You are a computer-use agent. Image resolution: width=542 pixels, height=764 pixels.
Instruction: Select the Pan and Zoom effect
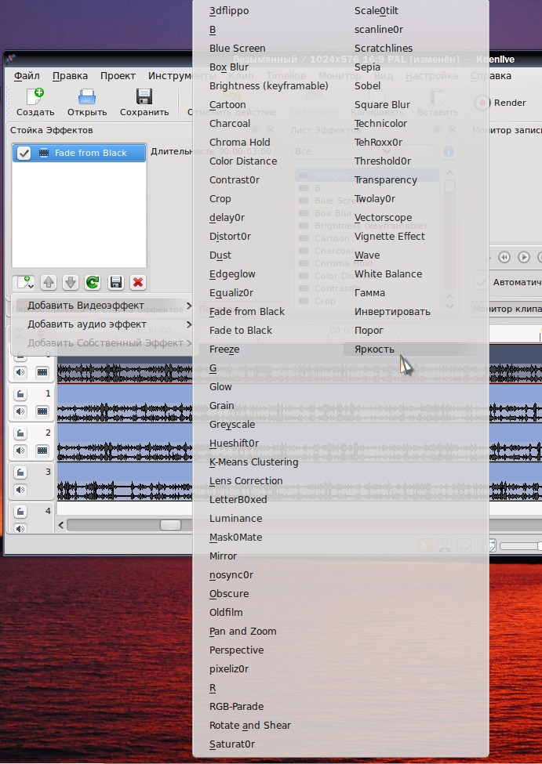tap(242, 632)
